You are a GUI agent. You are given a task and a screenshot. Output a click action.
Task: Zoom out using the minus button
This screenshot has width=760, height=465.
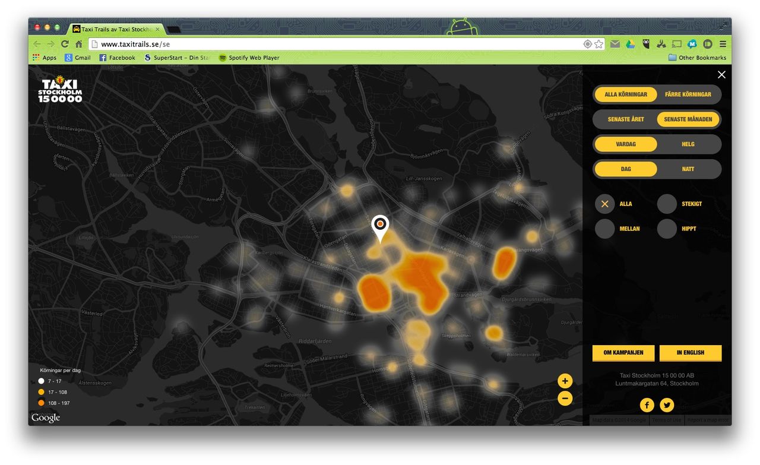coord(565,398)
